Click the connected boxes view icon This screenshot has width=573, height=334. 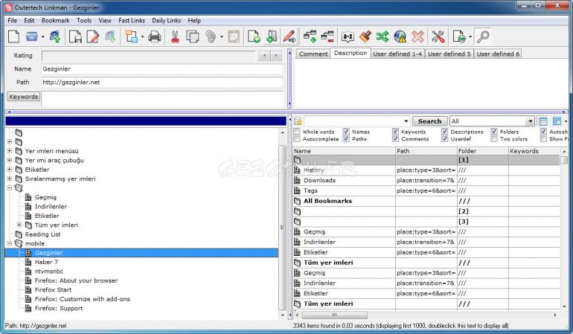tap(131, 36)
